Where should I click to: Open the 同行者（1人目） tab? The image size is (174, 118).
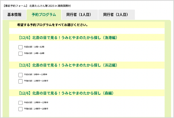[x=79, y=15]
